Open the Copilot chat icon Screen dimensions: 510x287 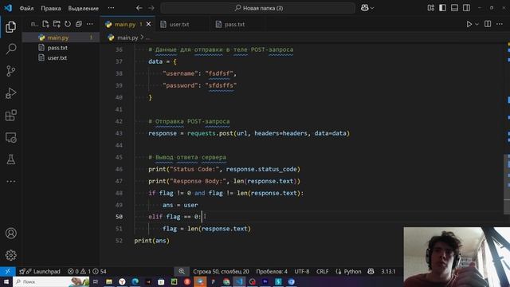pos(365,8)
